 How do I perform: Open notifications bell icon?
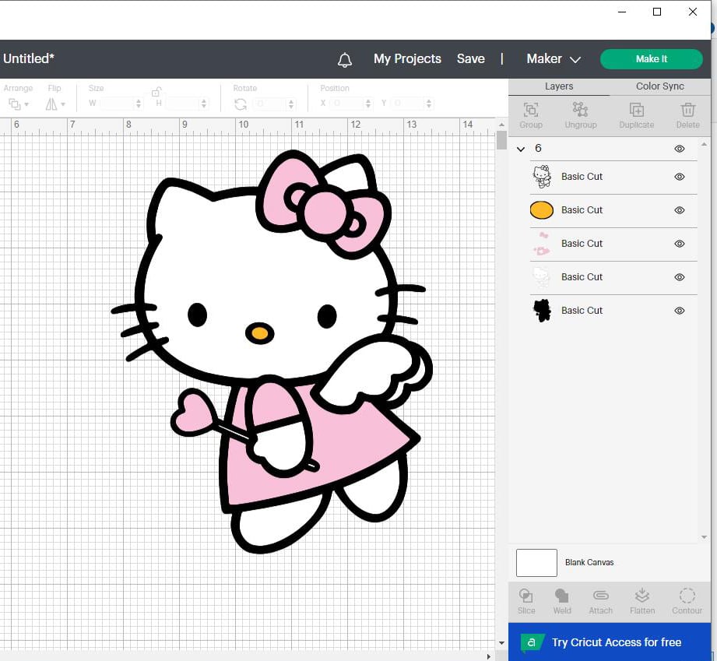coord(345,60)
